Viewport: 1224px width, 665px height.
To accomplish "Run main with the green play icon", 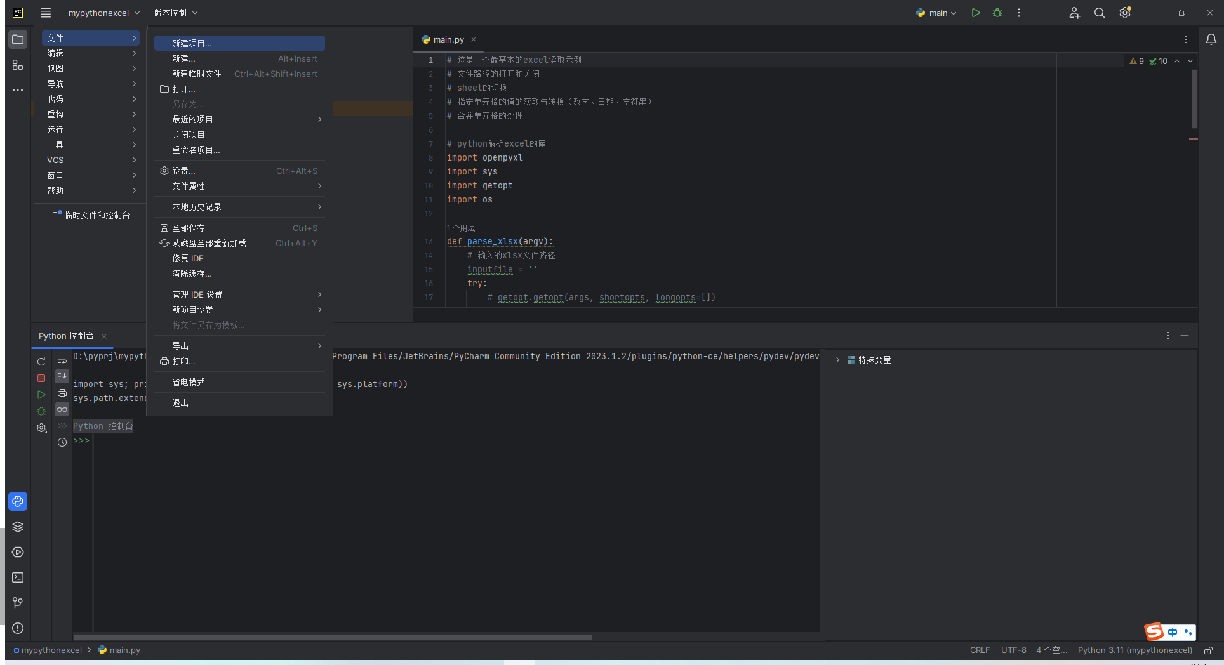I will click(976, 13).
